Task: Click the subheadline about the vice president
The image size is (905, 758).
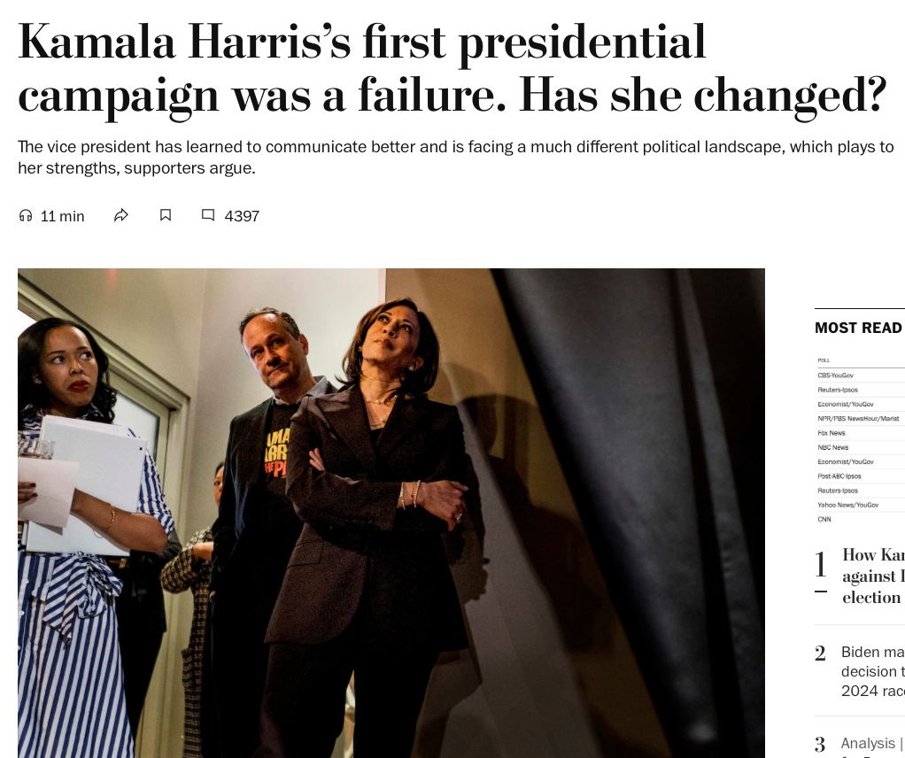Action: 455,157
